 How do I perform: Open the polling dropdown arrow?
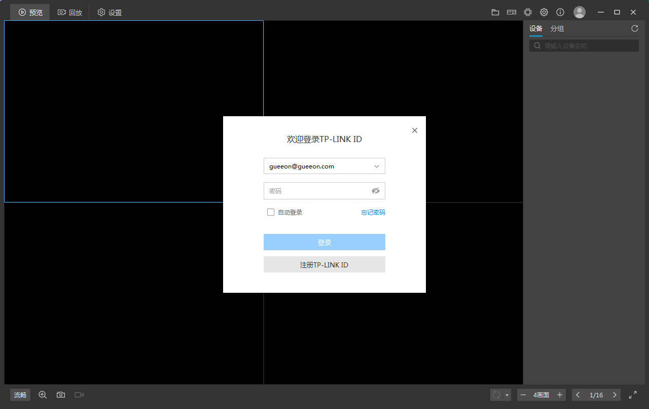[x=507, y=395]
